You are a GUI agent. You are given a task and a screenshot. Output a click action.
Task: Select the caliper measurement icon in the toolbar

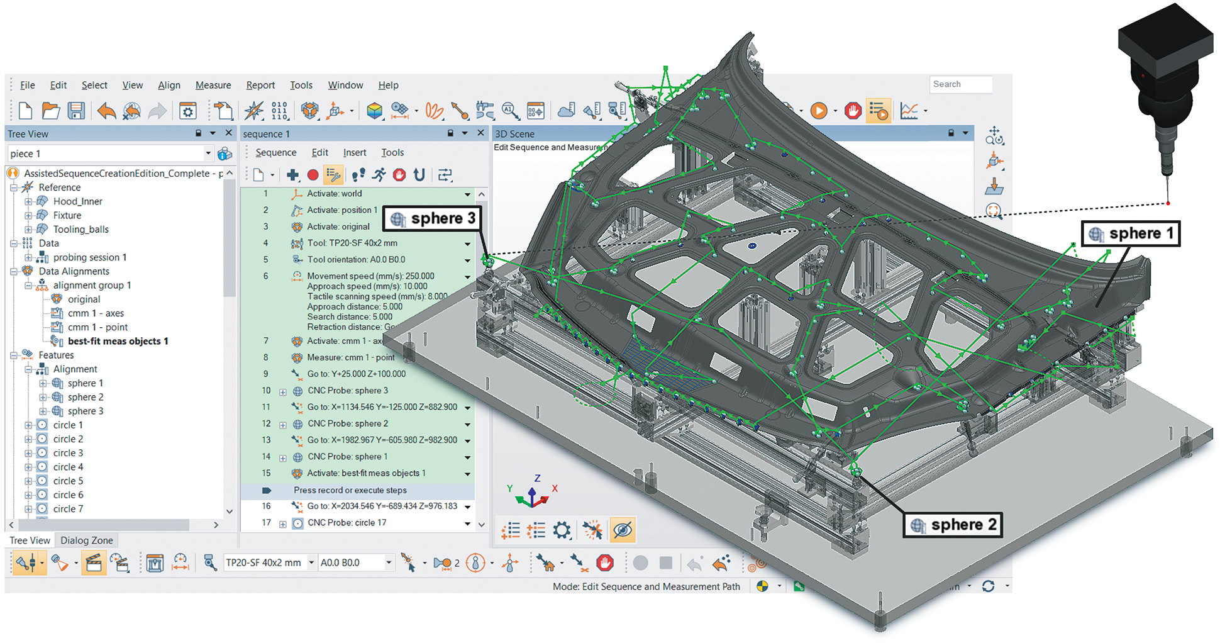tap(484, 110)
